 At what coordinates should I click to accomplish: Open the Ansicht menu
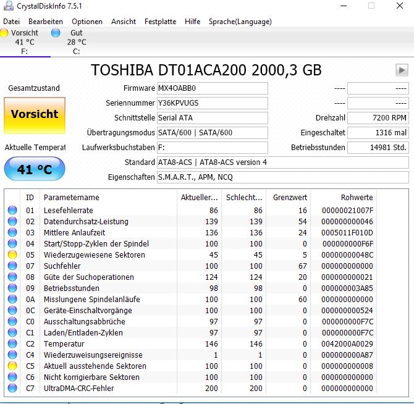(124, 22)
